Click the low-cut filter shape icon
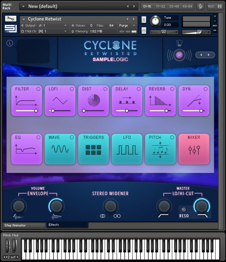Screen dimensions: 226x262 pos(163,216)
